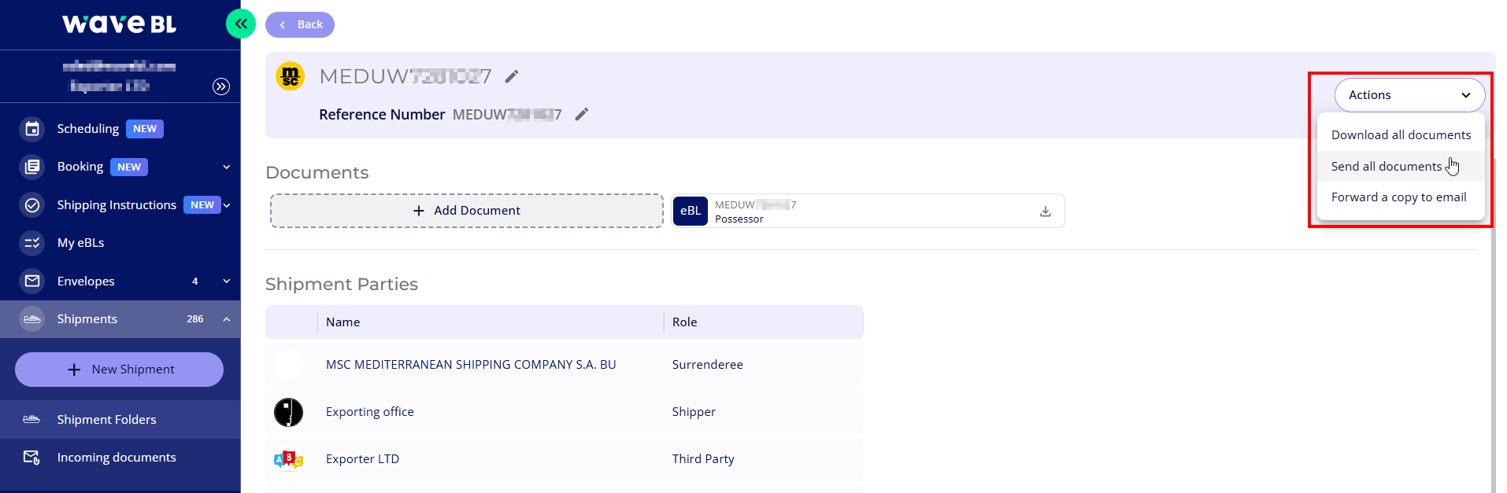
Task: Click the Third Party role cell
Action: coord(703,459)
